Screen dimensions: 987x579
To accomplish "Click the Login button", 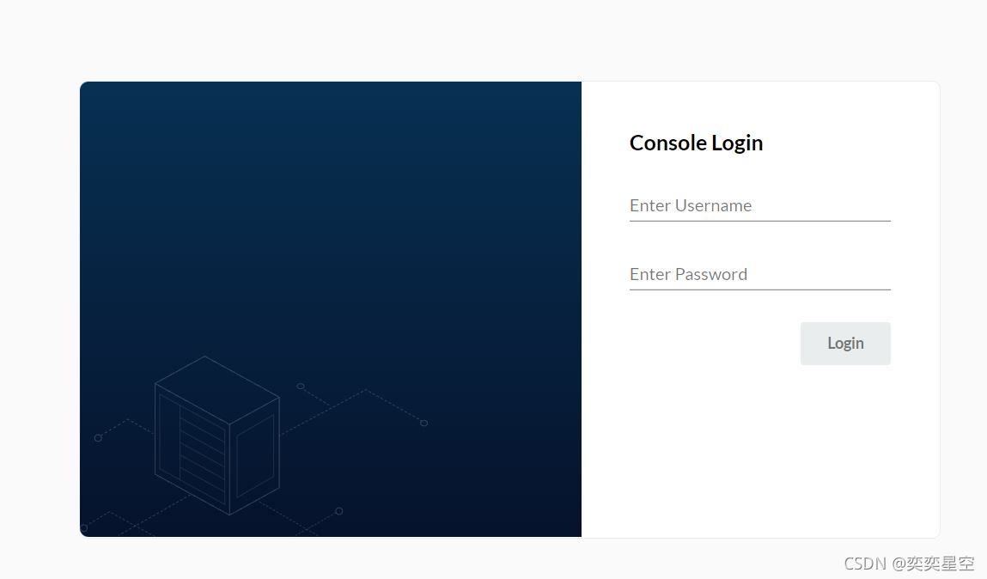I will tap(845, 344).
